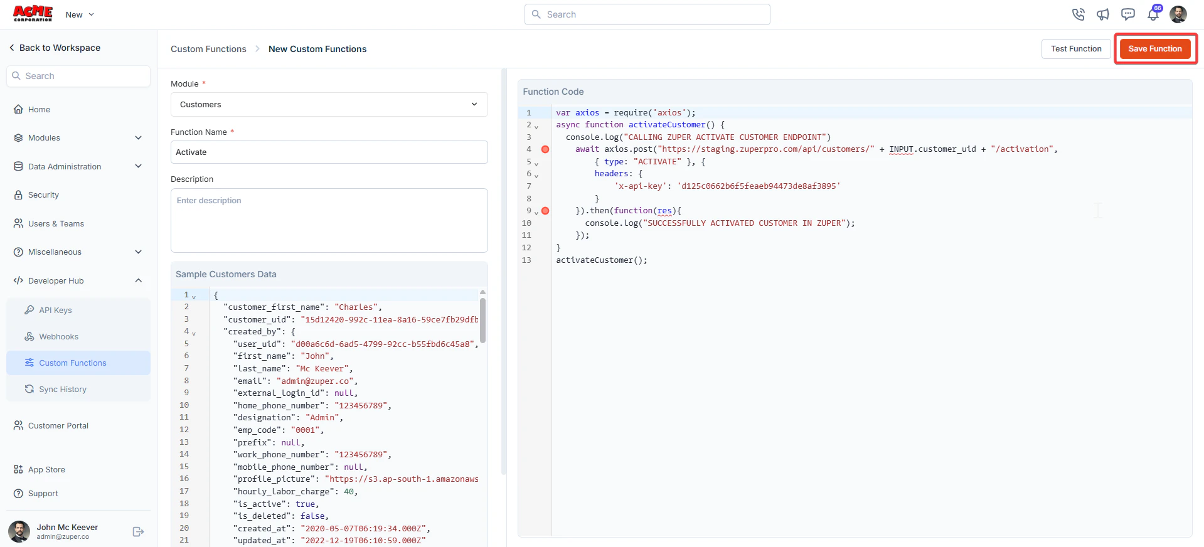The width and height of the screenshot is (1204, 547).
Task: Open the New dropdown in the top bar
Action: click(x=80, y=14)
